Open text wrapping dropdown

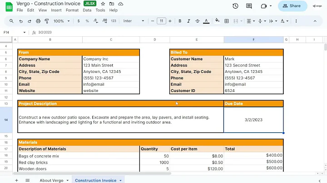tap(273, 21)
